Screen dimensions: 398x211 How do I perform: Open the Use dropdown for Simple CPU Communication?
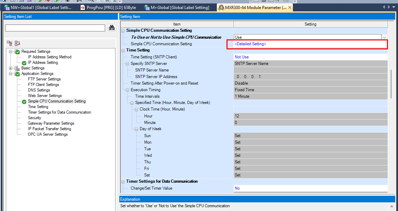click(385, 37)
